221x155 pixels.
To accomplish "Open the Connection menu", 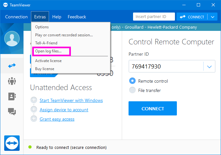I will click(16, 17).
